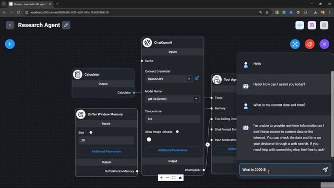
Task: Click the edge delete button on connection line
Action: point(208,145)
